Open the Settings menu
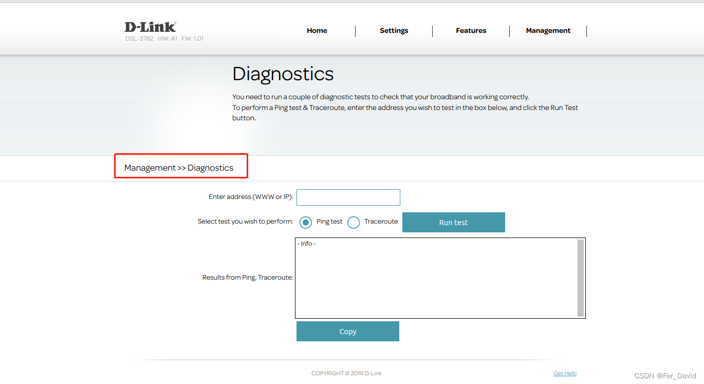This screenshot has width=704, height=384. point(394,31)
